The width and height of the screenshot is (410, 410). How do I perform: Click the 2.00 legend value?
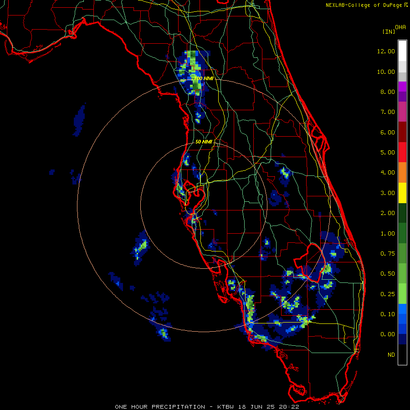point(387,213)
